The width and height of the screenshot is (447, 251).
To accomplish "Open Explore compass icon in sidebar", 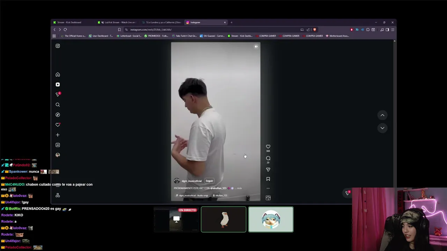I will coord(58,115).
